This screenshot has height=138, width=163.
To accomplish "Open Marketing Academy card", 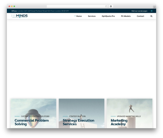I will coord(129,114).
